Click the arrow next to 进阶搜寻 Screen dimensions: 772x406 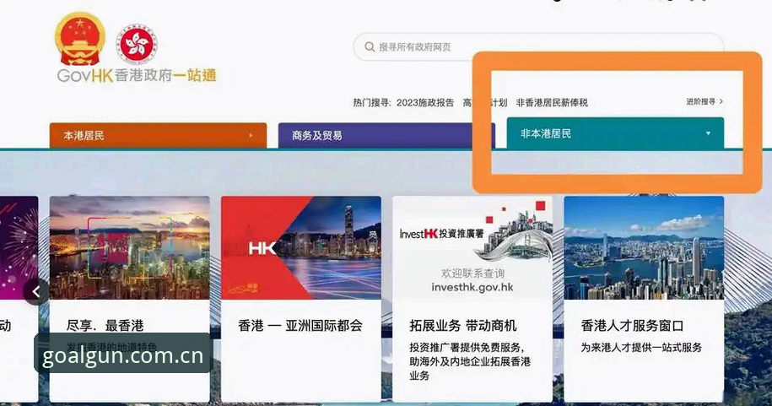(721, 101)
